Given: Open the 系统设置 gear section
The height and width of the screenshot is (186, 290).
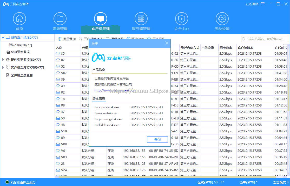Looking at the screenshot, I should (x=222, y=22).
